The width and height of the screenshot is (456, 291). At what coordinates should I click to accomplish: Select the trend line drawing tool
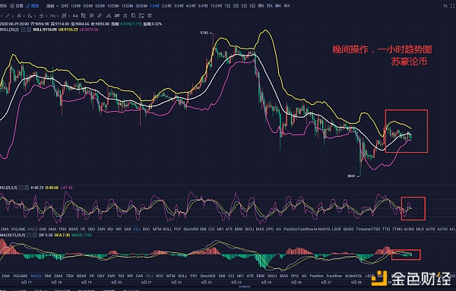[8, 16]
